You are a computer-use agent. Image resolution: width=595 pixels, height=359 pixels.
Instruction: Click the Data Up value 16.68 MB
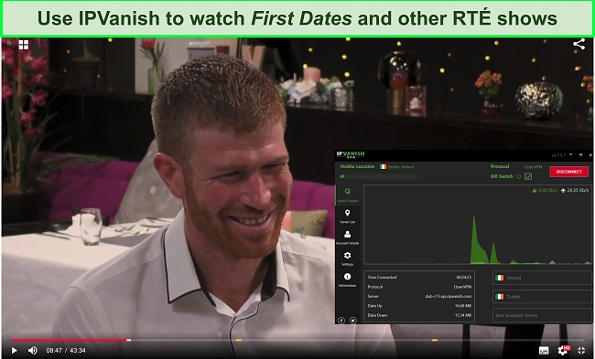[463, 306]
